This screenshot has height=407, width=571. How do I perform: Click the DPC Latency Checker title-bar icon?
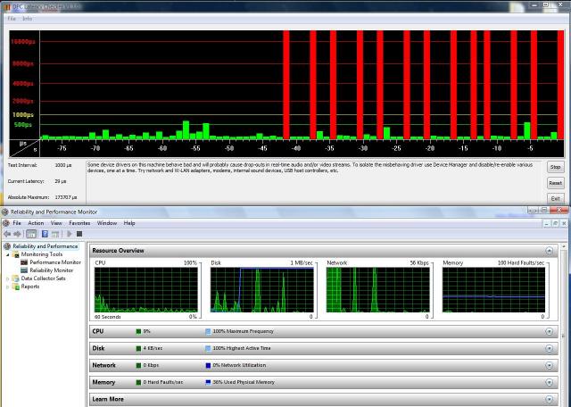coord(6,6)
